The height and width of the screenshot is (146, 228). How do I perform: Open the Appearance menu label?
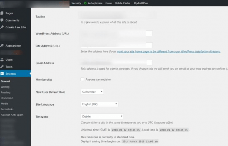[x=13, y=46]
